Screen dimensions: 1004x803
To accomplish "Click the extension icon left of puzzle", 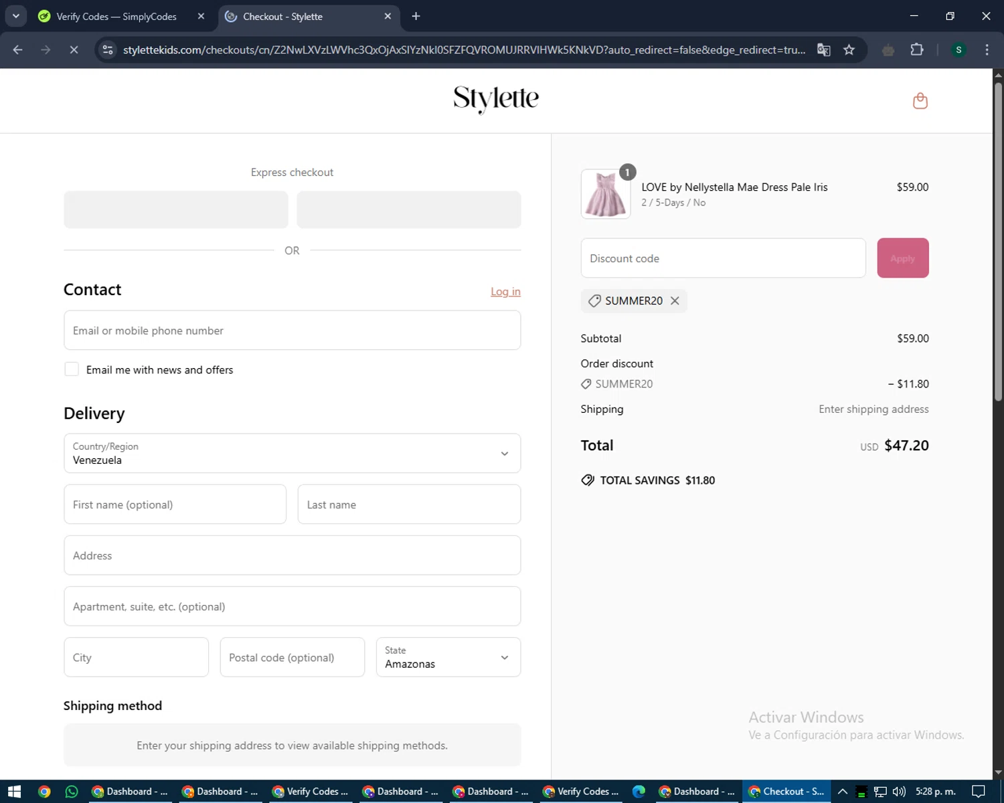I will pyautogui.click(x=888, y=50).
